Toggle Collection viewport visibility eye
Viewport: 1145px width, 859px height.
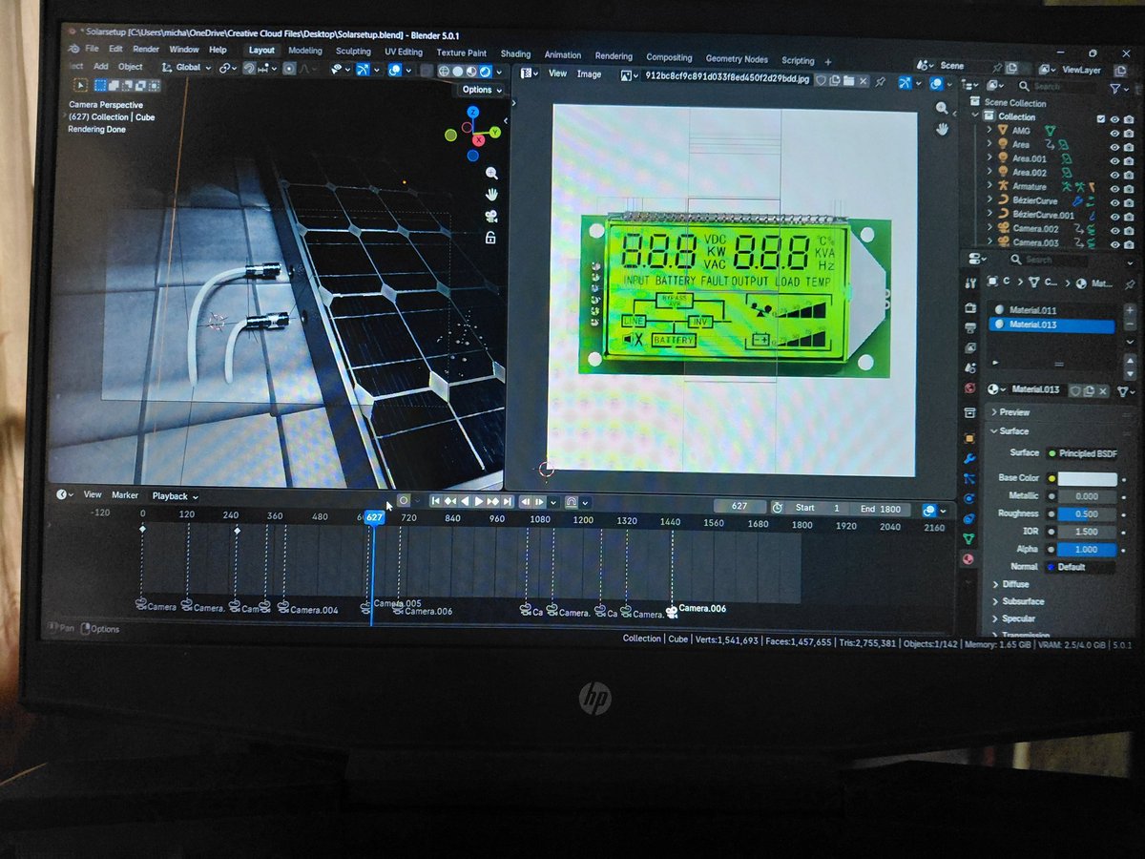1114,118
